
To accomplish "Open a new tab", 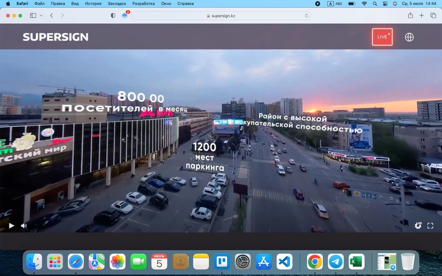I will tap(422, 16).
